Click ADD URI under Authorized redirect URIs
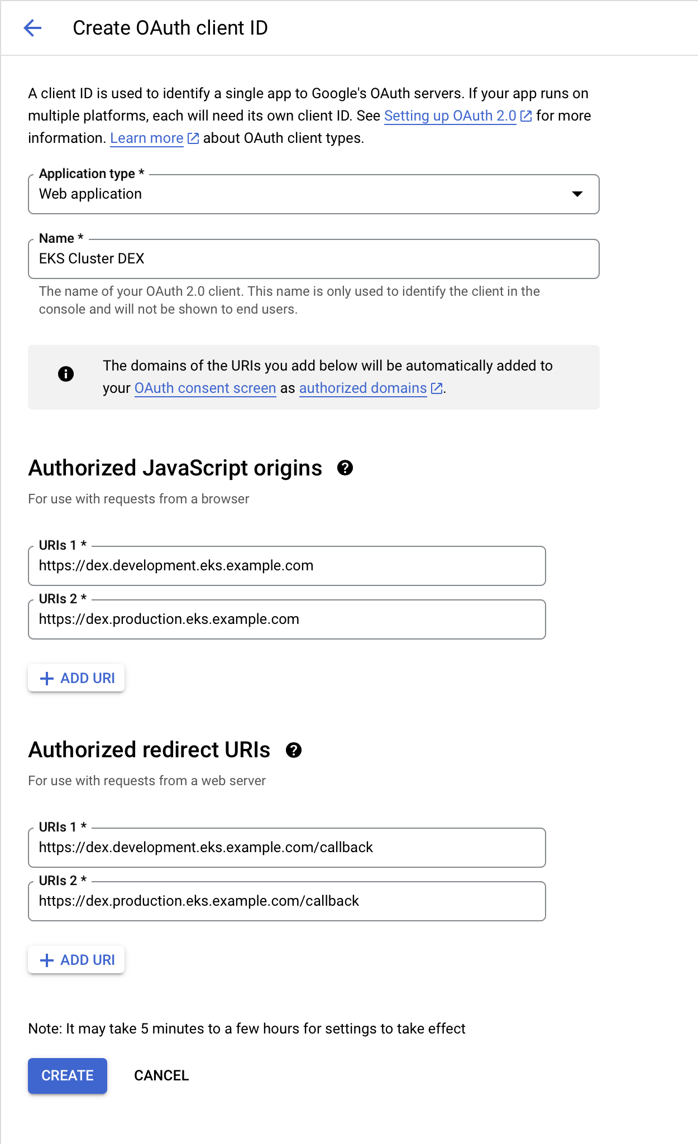This screenshot has width=698, height=1144. 76,959
